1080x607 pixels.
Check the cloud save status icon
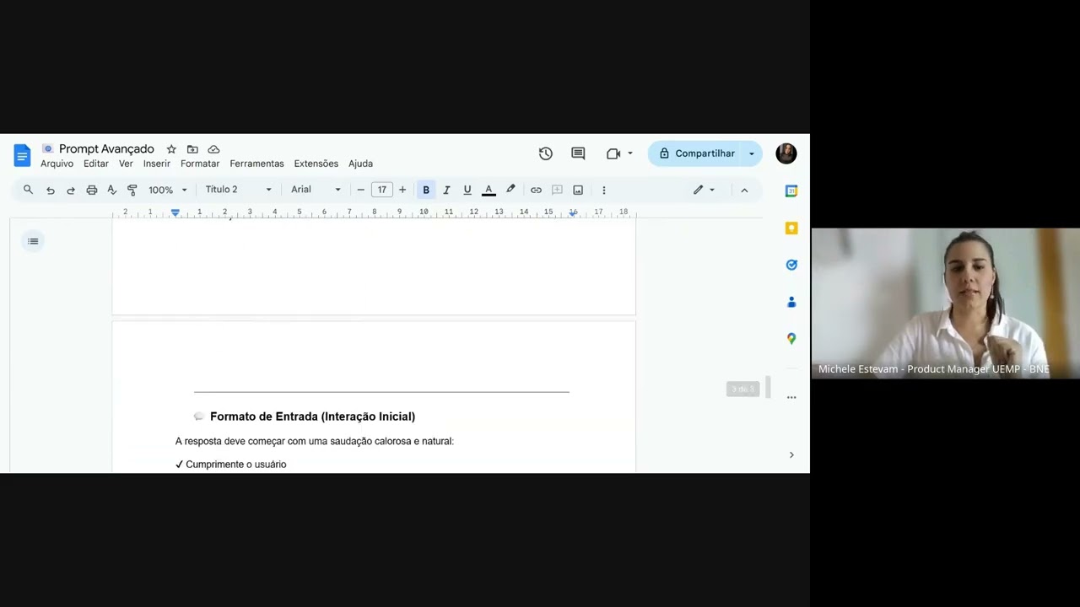pyautogui.click(x=213, y=149)
